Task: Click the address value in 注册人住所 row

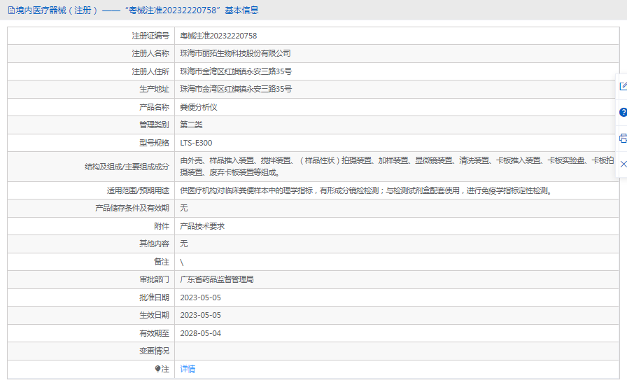Action: (x=236, y=71)
